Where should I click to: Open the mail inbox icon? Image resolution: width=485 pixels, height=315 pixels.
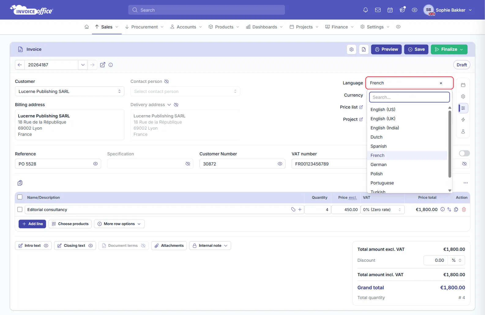[378, 10]
